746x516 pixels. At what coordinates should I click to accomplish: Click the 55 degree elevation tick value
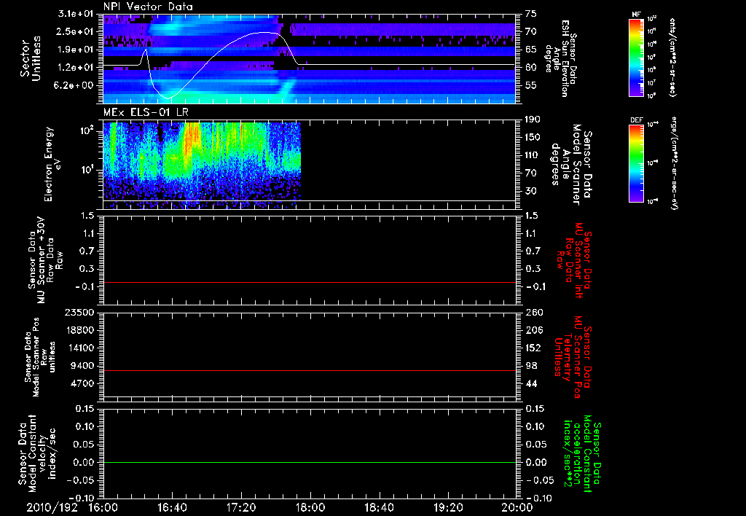click(x=531, y=85)
